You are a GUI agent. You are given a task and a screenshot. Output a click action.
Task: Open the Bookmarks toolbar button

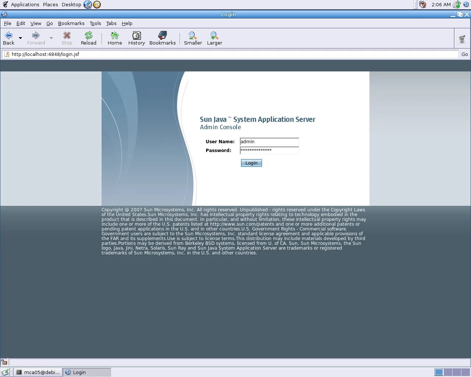click(x=162, y=38)
